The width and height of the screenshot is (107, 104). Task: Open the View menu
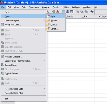[x=16, y=7]
